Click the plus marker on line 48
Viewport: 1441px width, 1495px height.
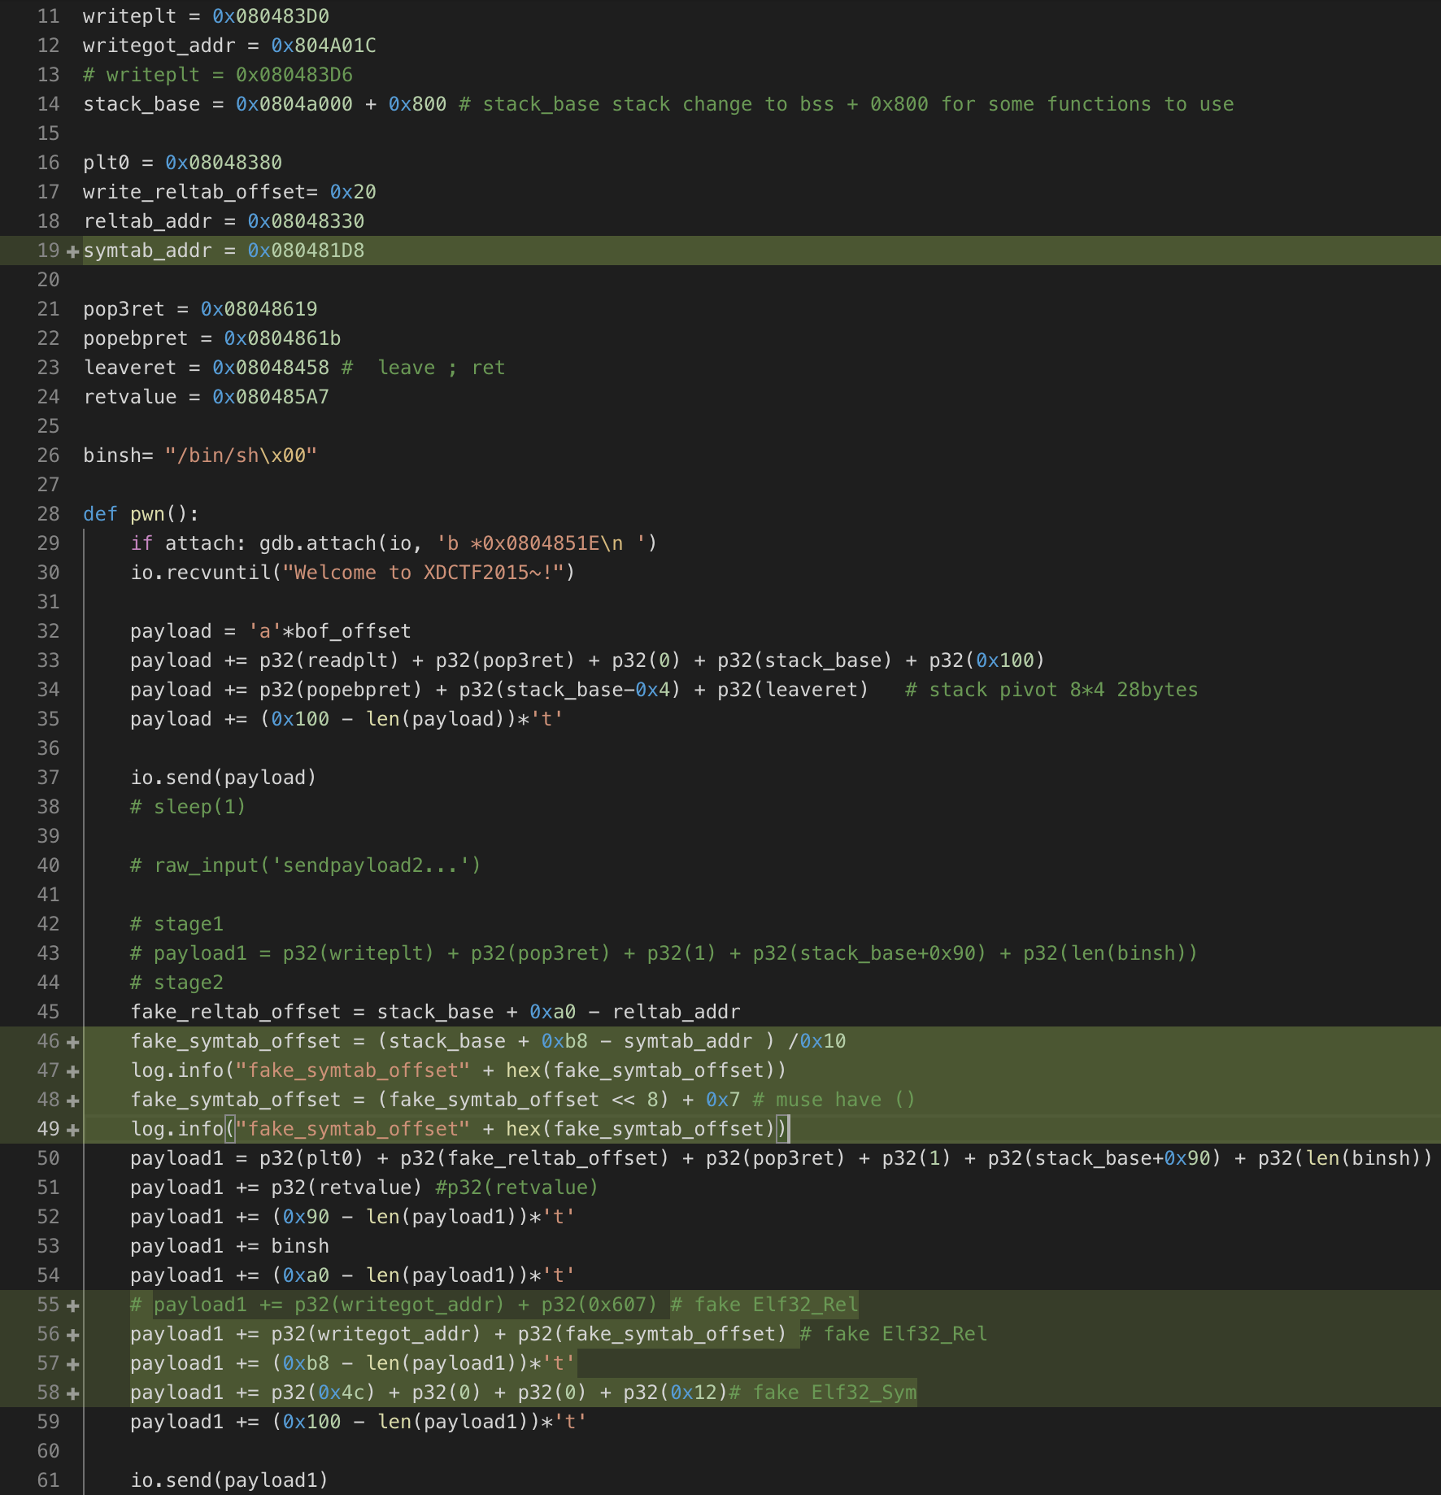[x=72, y=1101]
